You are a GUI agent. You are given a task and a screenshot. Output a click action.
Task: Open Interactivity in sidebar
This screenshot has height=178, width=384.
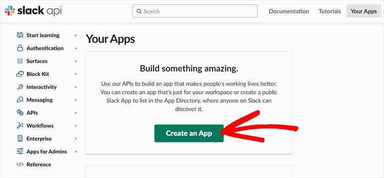(x=42, y=87)
